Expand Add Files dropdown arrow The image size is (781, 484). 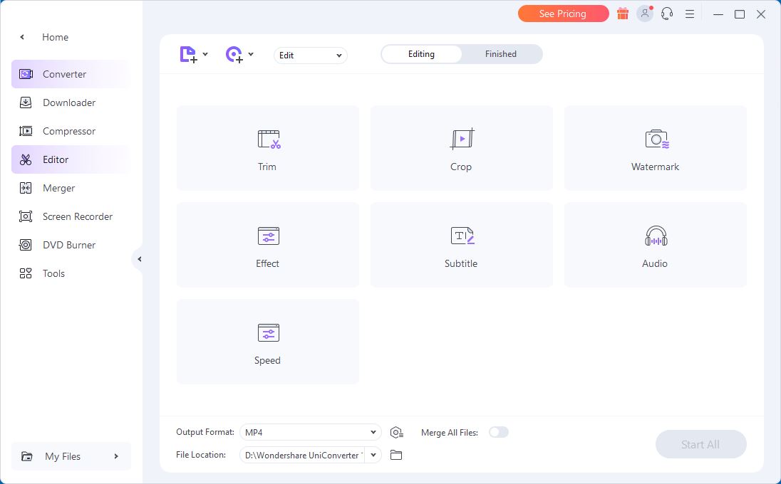point(205,54)
